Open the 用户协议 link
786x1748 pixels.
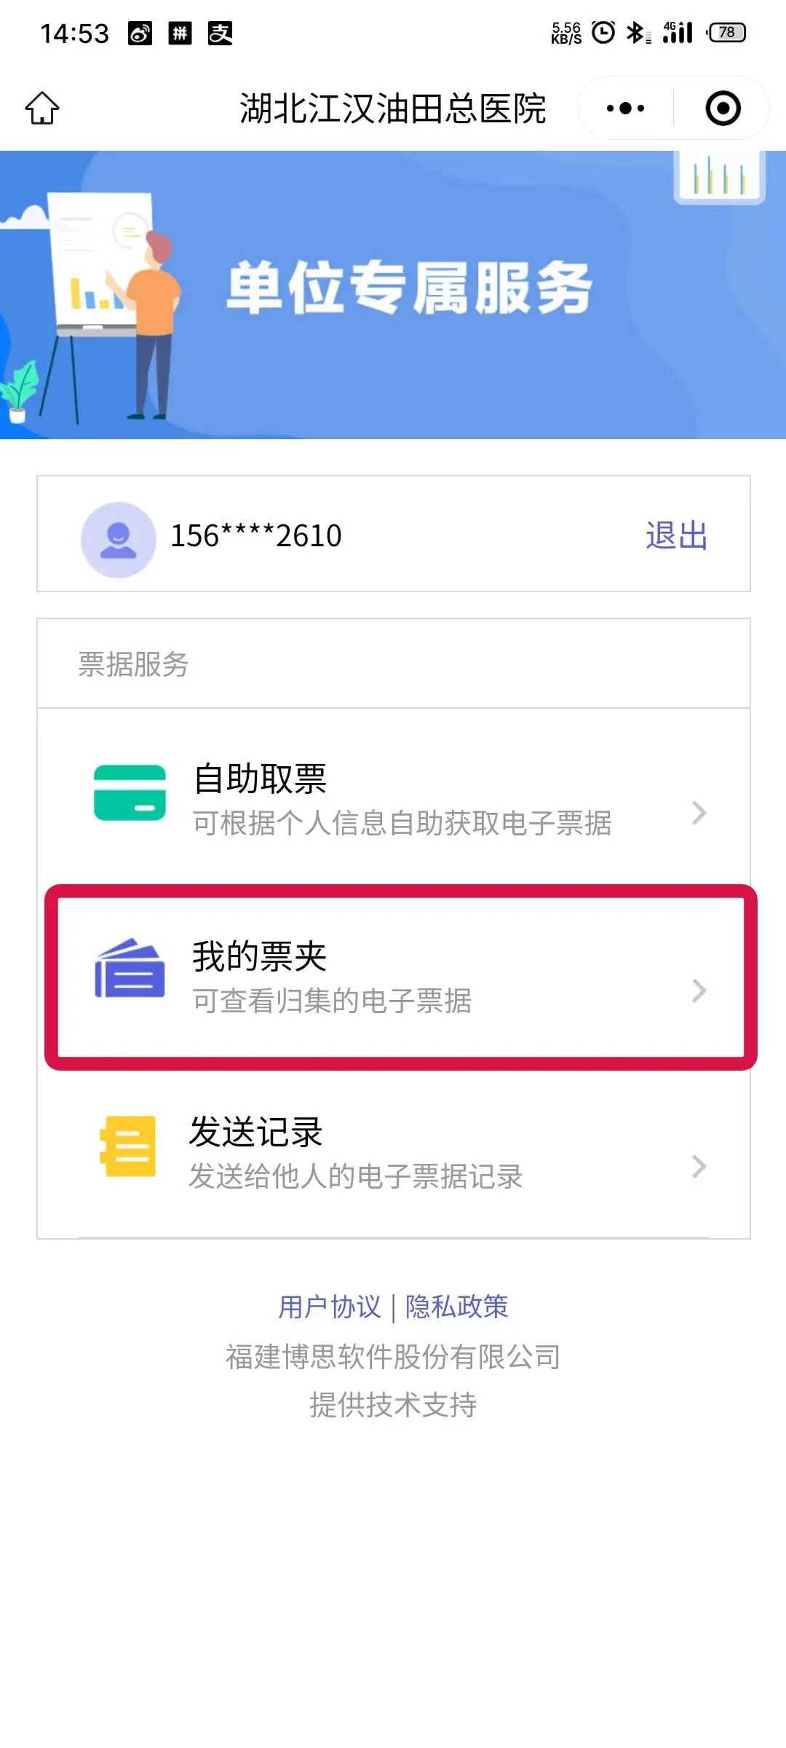330,1307
